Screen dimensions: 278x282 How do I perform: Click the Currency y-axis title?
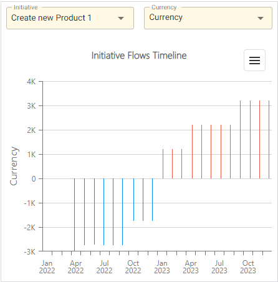click(x=14, y=166)
